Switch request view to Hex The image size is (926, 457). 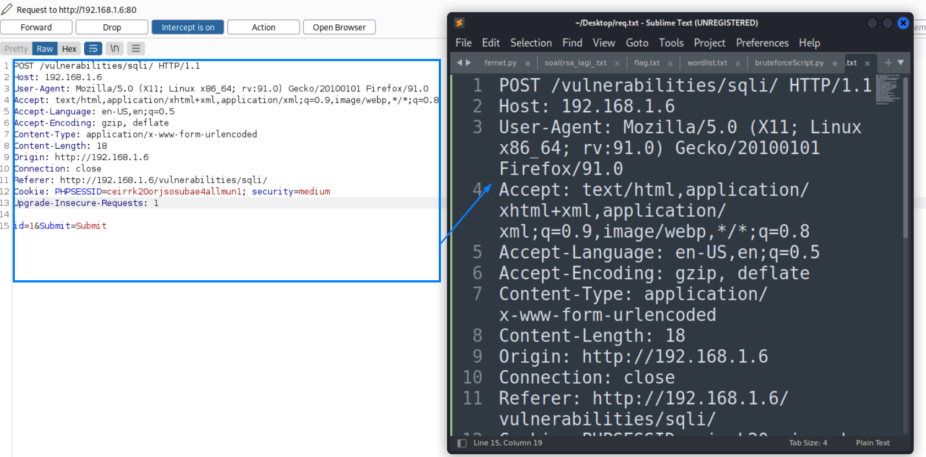pyautogui.click(x=69, y=48)
